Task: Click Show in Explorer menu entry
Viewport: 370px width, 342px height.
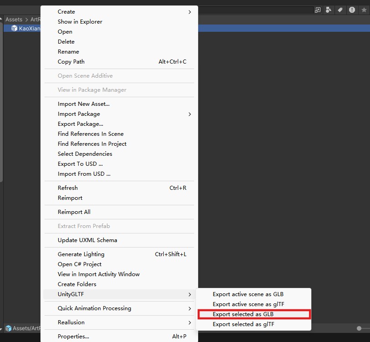Action: tap(80, 22)
